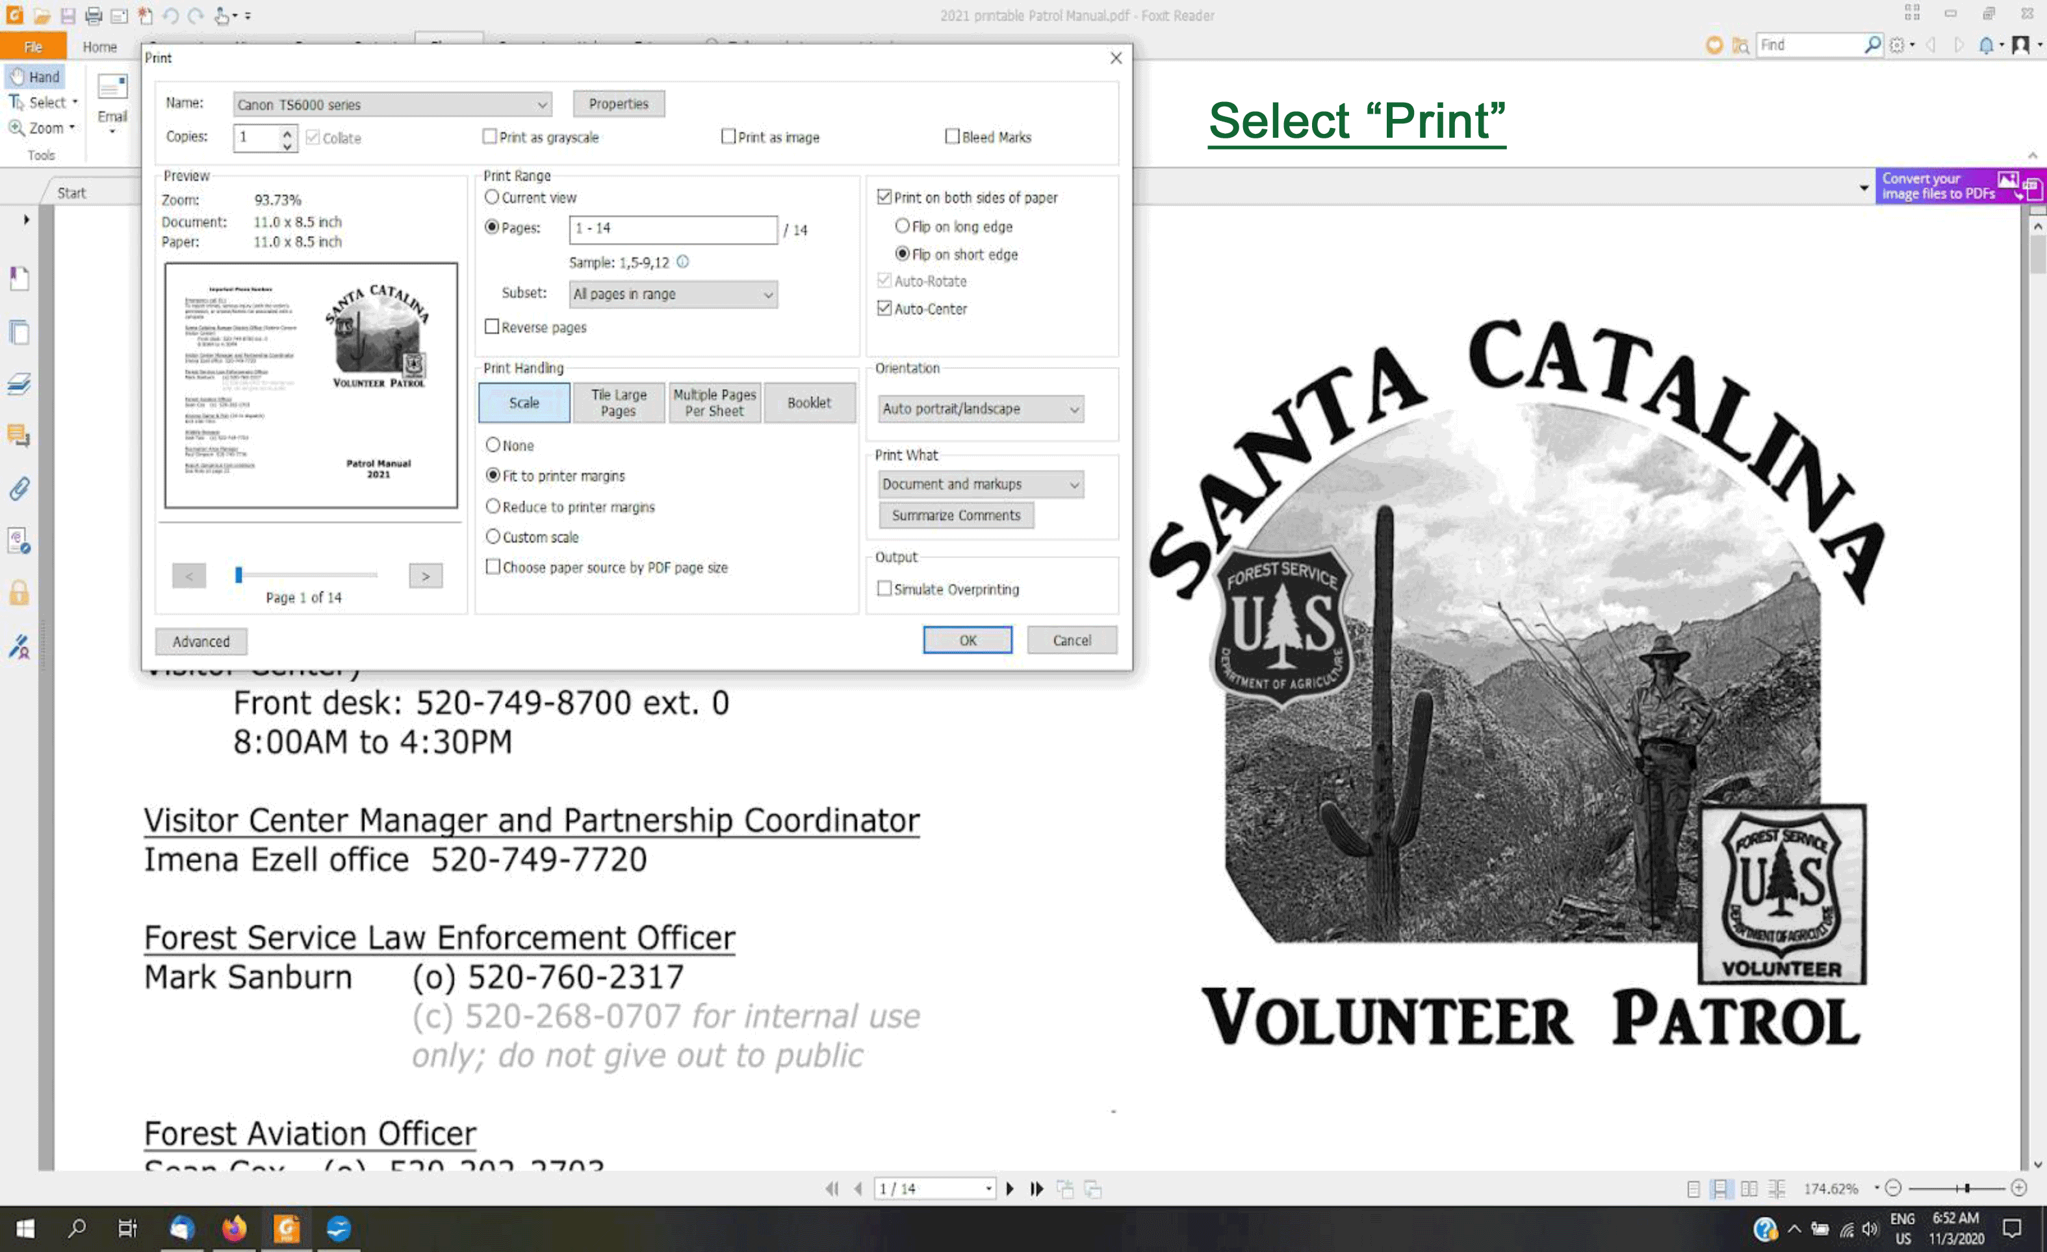Switch to single page view mode icon
Image resolution: width=2047 pixels, height=1252 pixels.
pos(1693,1188)
